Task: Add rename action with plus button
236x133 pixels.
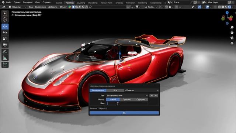Action: (x=156, y=96)
